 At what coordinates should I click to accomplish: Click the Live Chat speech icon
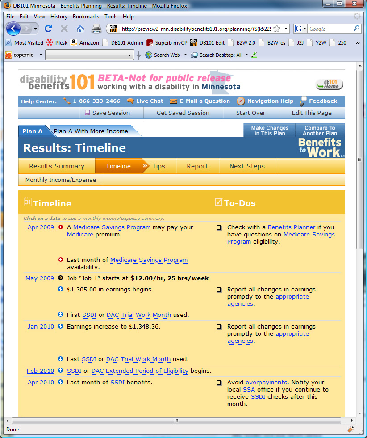coord(130,101)
